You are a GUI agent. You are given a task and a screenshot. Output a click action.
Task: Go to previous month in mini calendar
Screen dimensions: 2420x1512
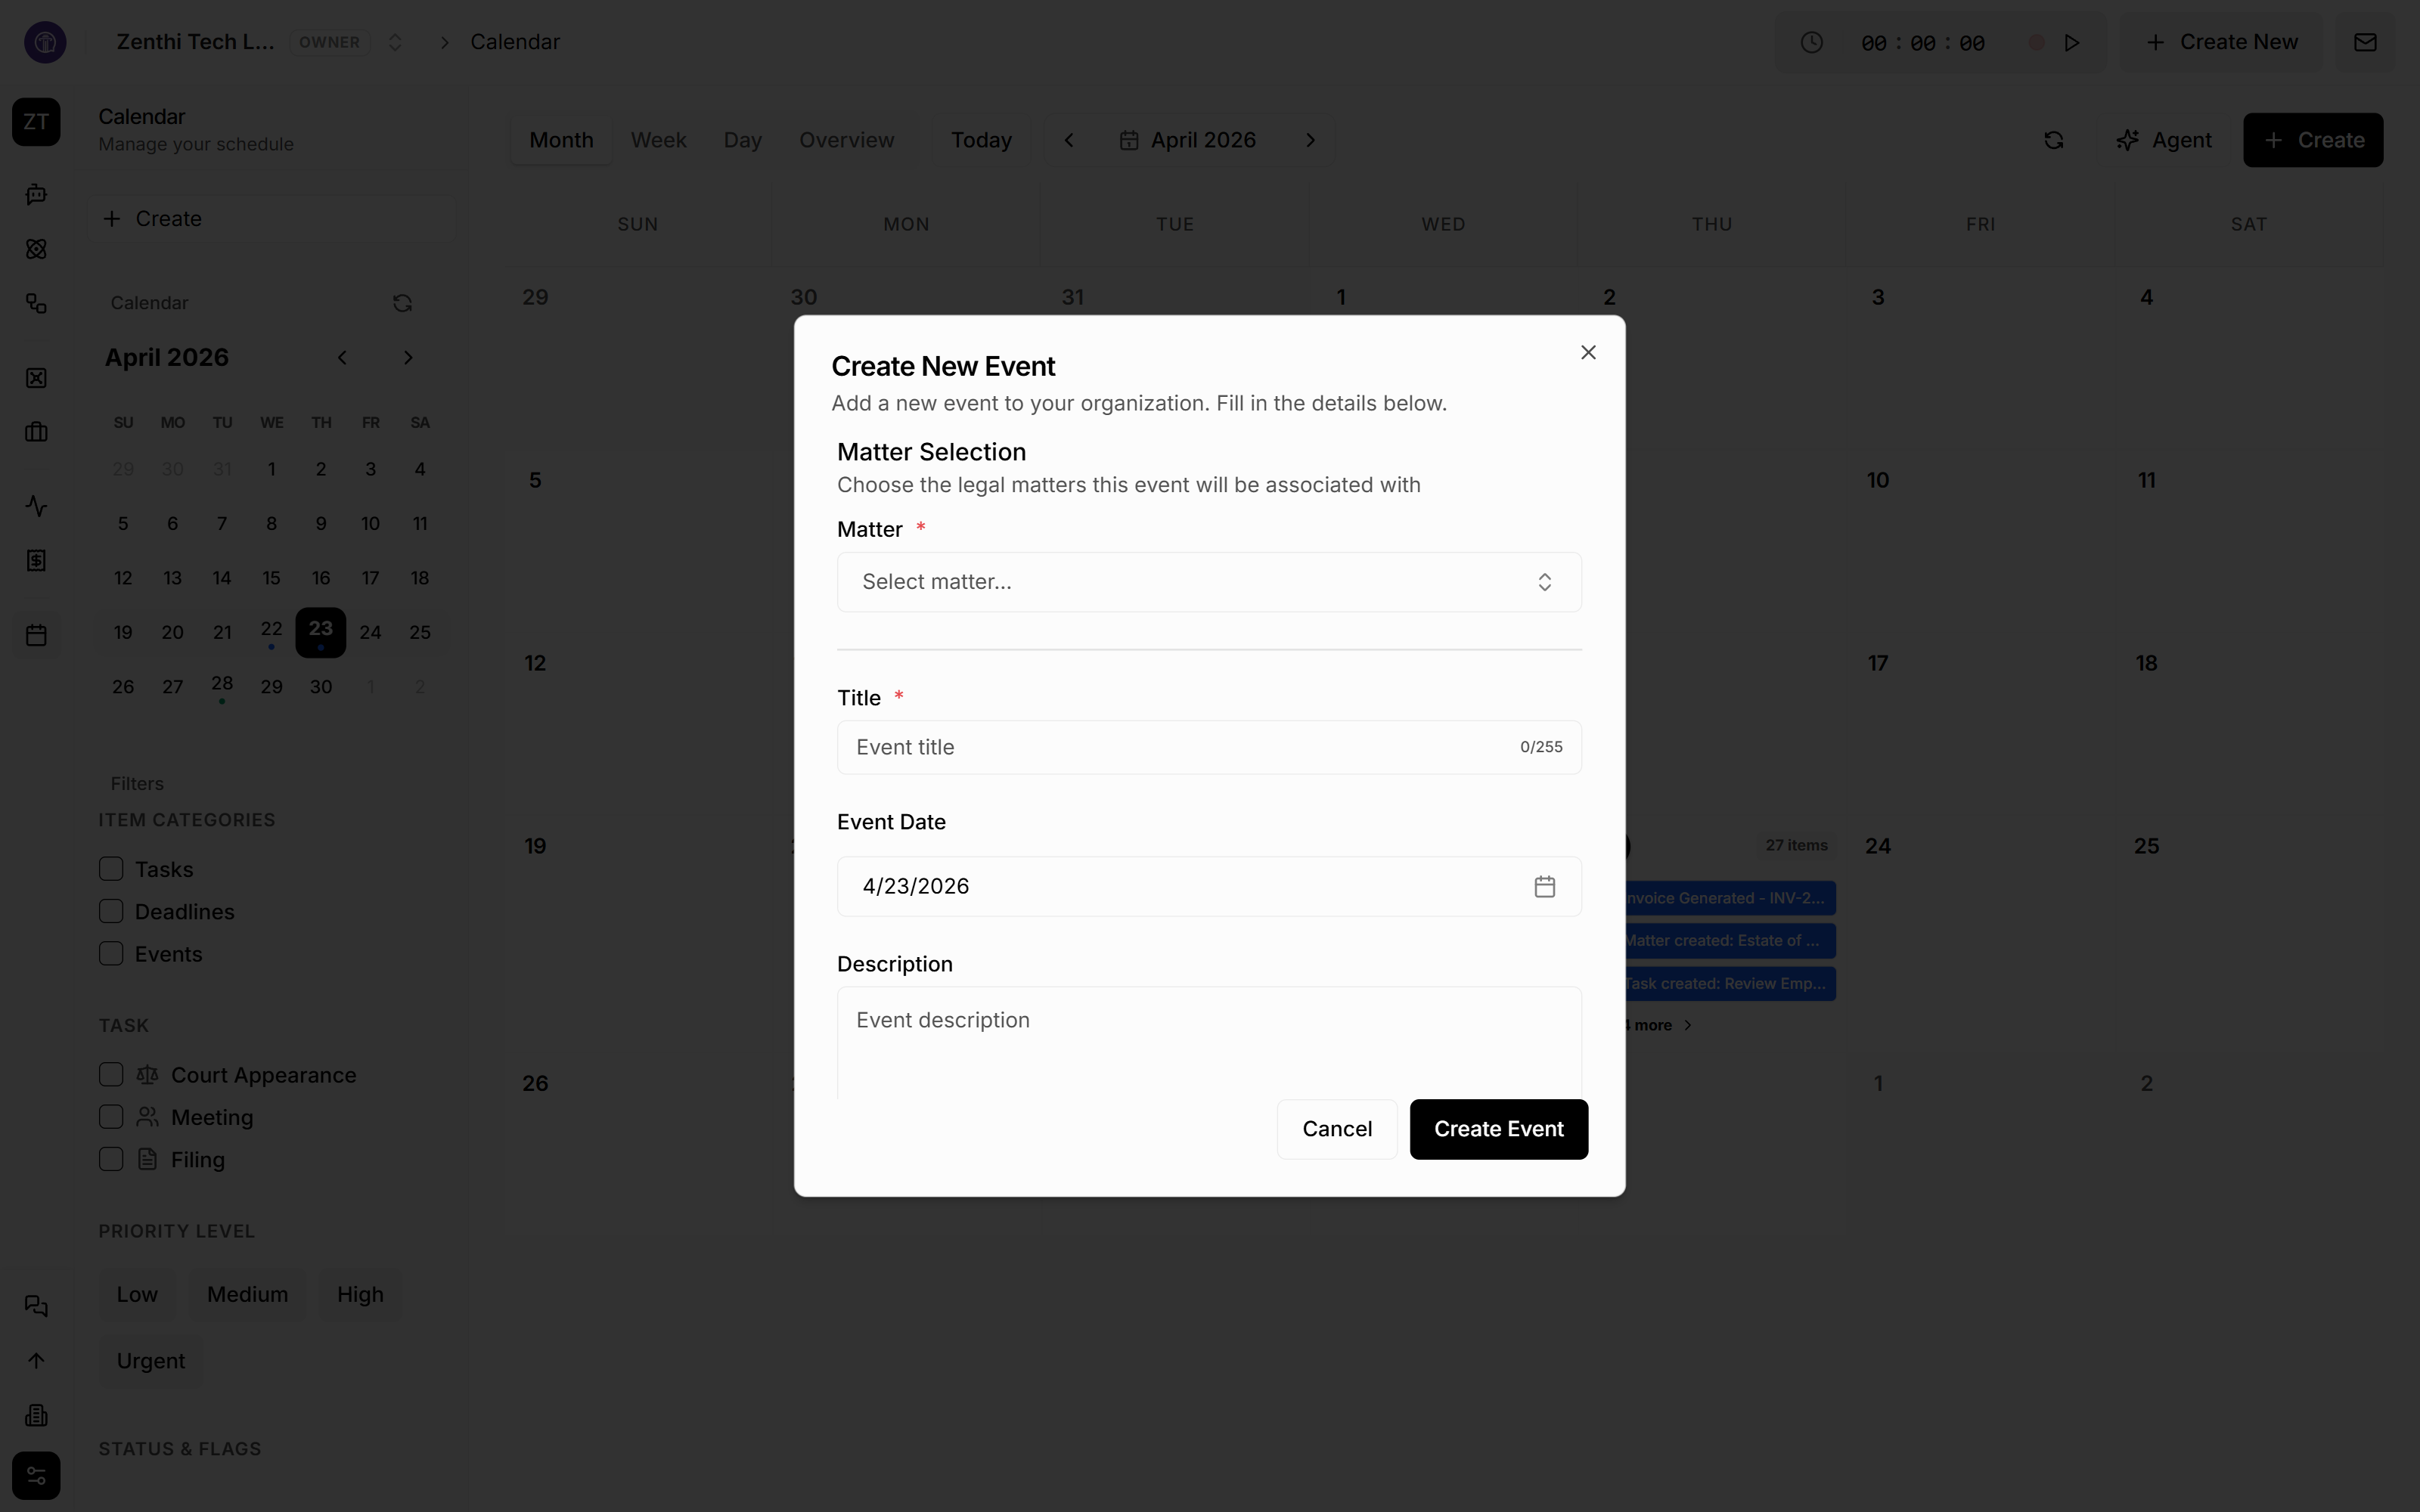pos(342,357)
